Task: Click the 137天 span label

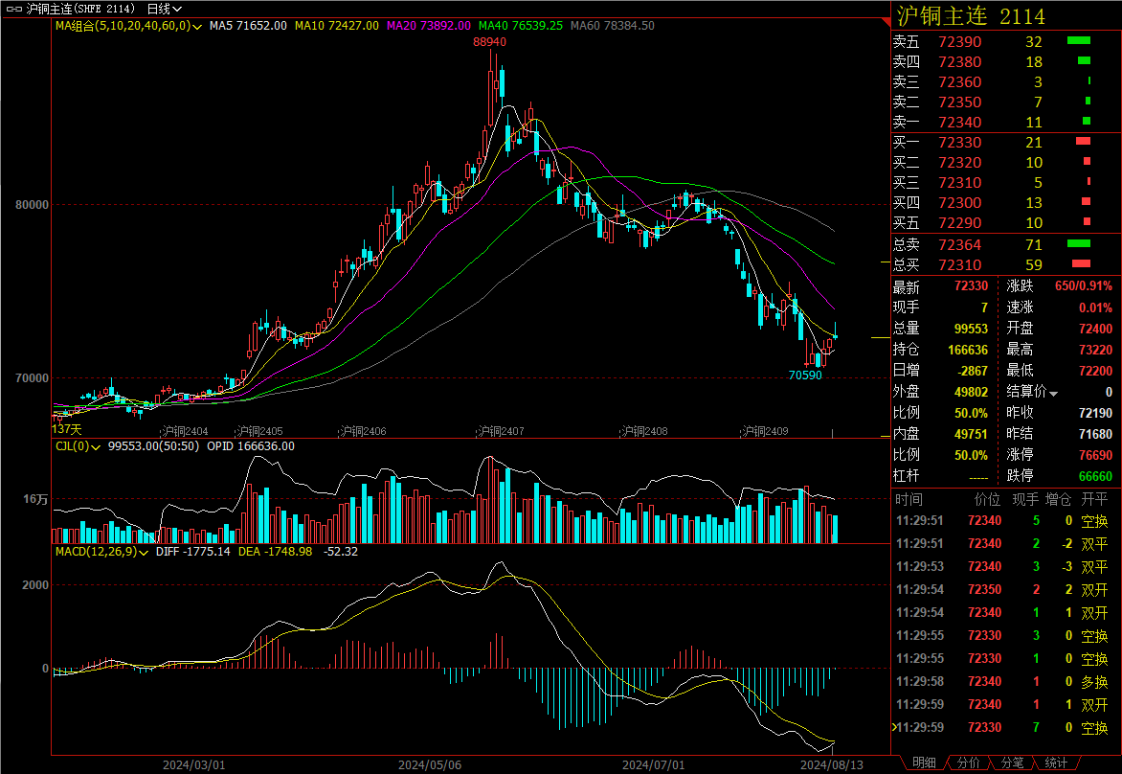Action: (x=67, y=429)
